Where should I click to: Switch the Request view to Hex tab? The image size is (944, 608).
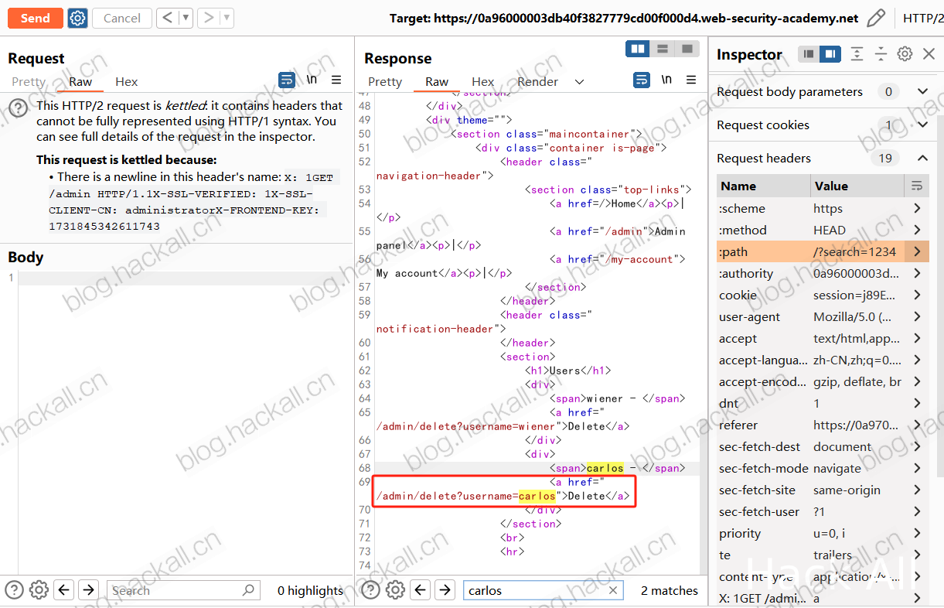point(126,81)
